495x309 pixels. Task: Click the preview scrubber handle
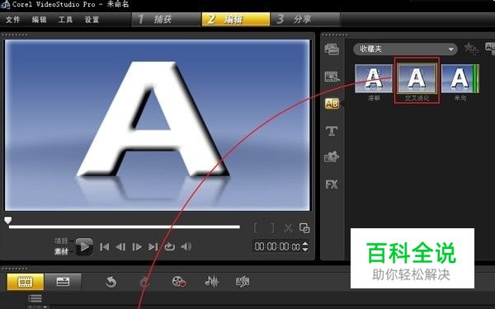(x=8, y=220)
